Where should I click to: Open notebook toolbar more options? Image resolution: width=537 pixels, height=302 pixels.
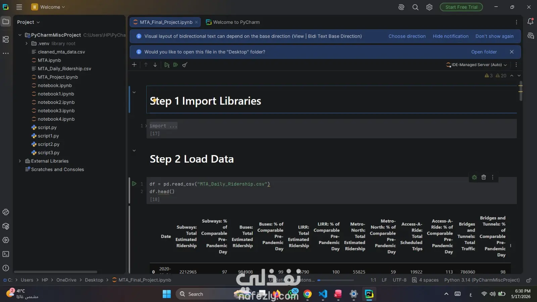pos(516,65)
